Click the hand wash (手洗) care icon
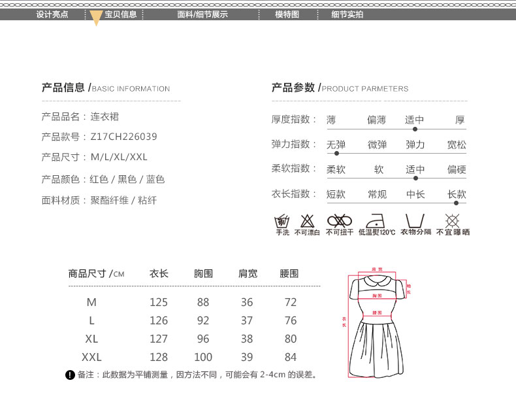The width and height of the screenshot is (516, 408). point(282,220)
